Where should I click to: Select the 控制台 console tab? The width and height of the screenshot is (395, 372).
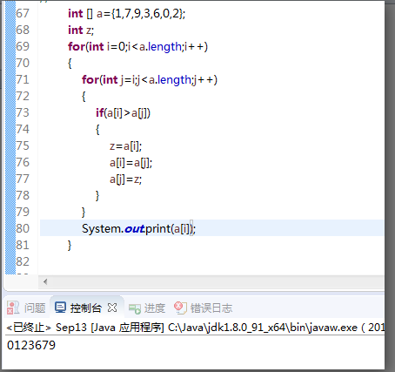point(86,308)
